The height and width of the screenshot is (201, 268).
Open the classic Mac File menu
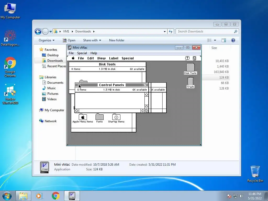point(81,58)
